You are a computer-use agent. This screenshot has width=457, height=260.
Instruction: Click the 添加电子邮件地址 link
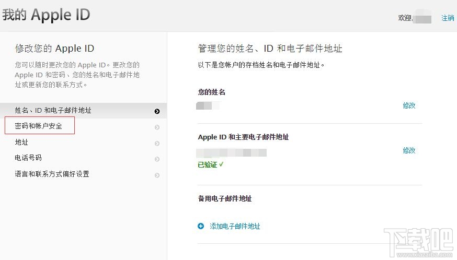click(x=235, y=227)
